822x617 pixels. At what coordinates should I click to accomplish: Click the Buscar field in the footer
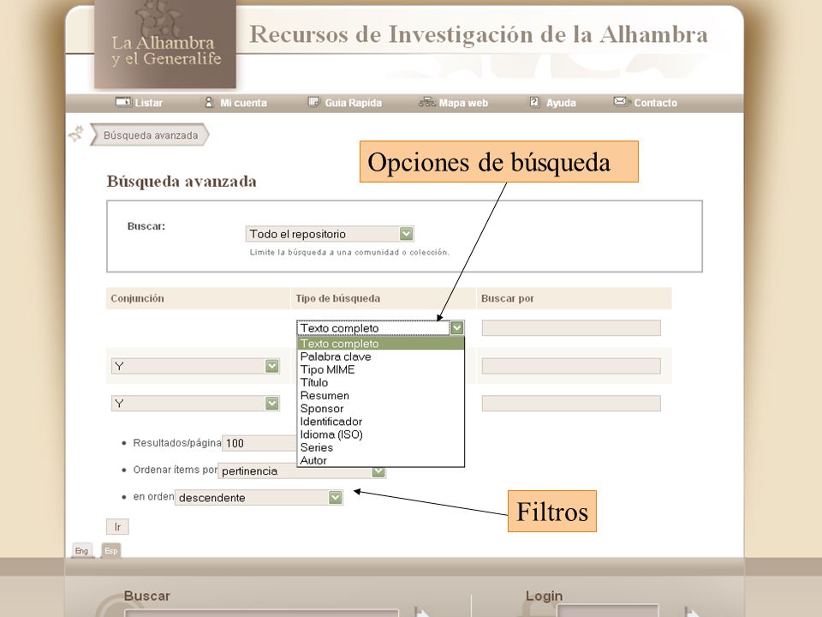click(x=261, y=614)
